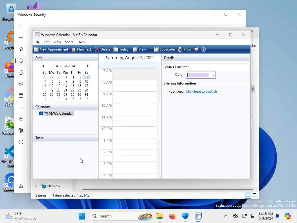The image size is (297, 223).
Task: Click the Copilot preview icon in taskbar
Action: 288,216
